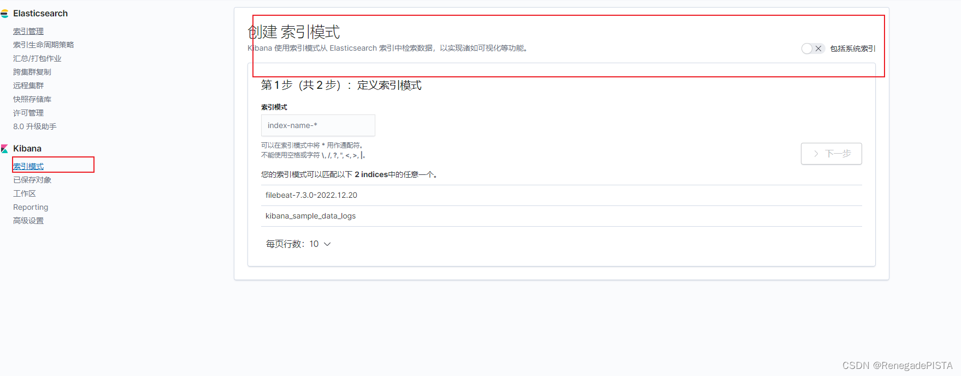Open 快照存储库 section
Screen dimensions: 961x376
(x=32, y=100)
